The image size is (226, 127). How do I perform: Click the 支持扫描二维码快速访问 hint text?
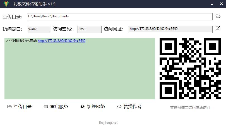click(190, 107)
